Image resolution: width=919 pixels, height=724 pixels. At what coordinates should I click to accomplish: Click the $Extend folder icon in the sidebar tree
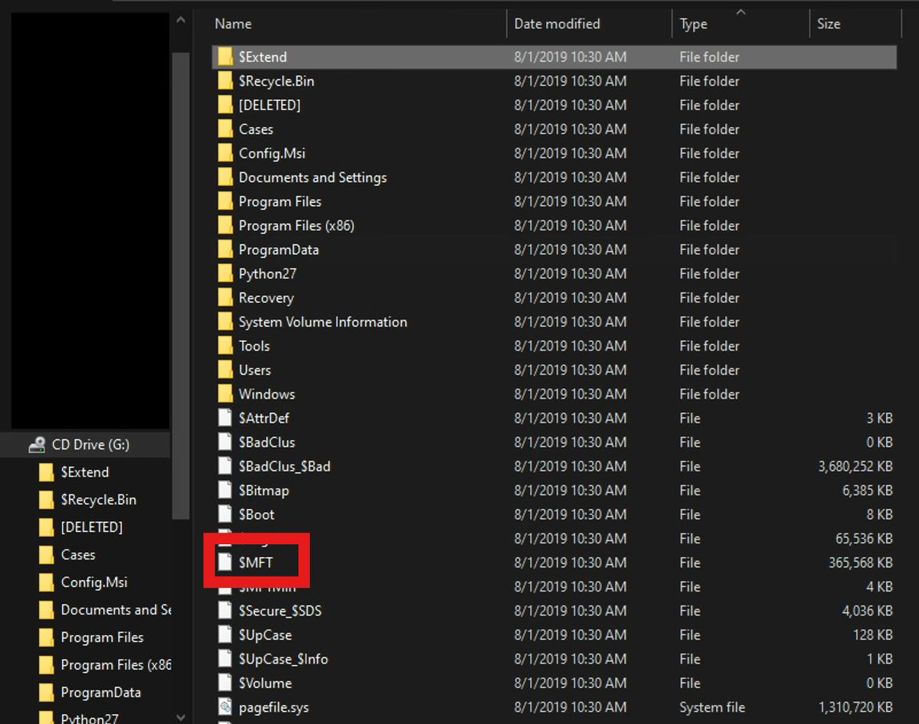coord(47,472)
